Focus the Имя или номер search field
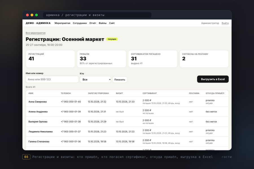This screenshot has width=254, height=169. [52, 79]
